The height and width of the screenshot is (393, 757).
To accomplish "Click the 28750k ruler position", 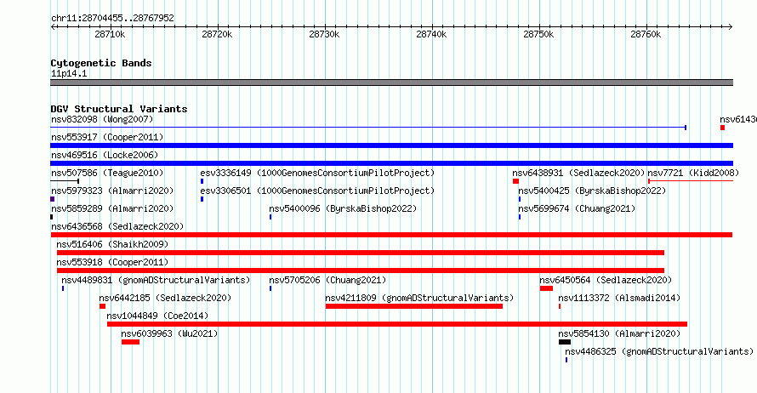I will pyautogui.click(x=538, y=34).
